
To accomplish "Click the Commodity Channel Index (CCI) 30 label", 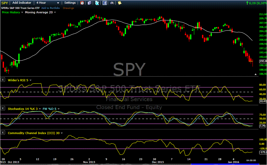I will coord(34,133).
